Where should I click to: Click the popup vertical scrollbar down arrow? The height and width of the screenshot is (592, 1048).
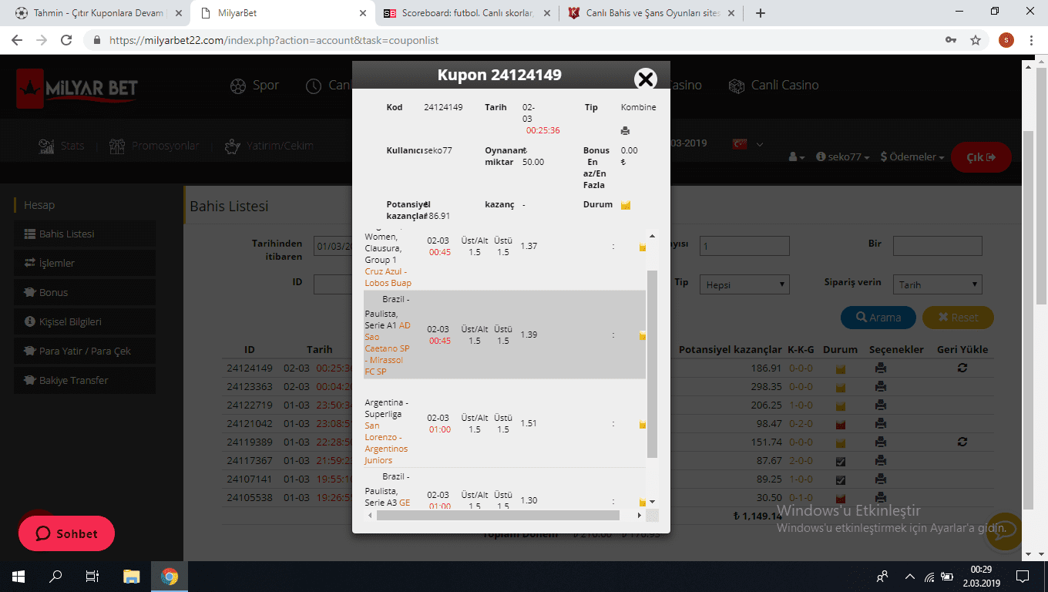click(652, 501)
